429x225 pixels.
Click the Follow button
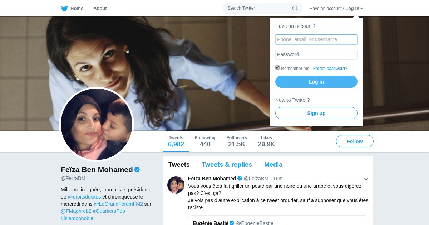click(x=355, y=141)
